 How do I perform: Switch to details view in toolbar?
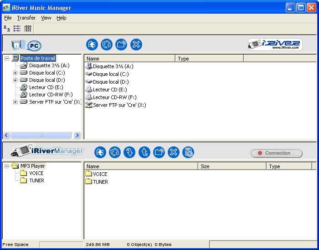point(27,29)
